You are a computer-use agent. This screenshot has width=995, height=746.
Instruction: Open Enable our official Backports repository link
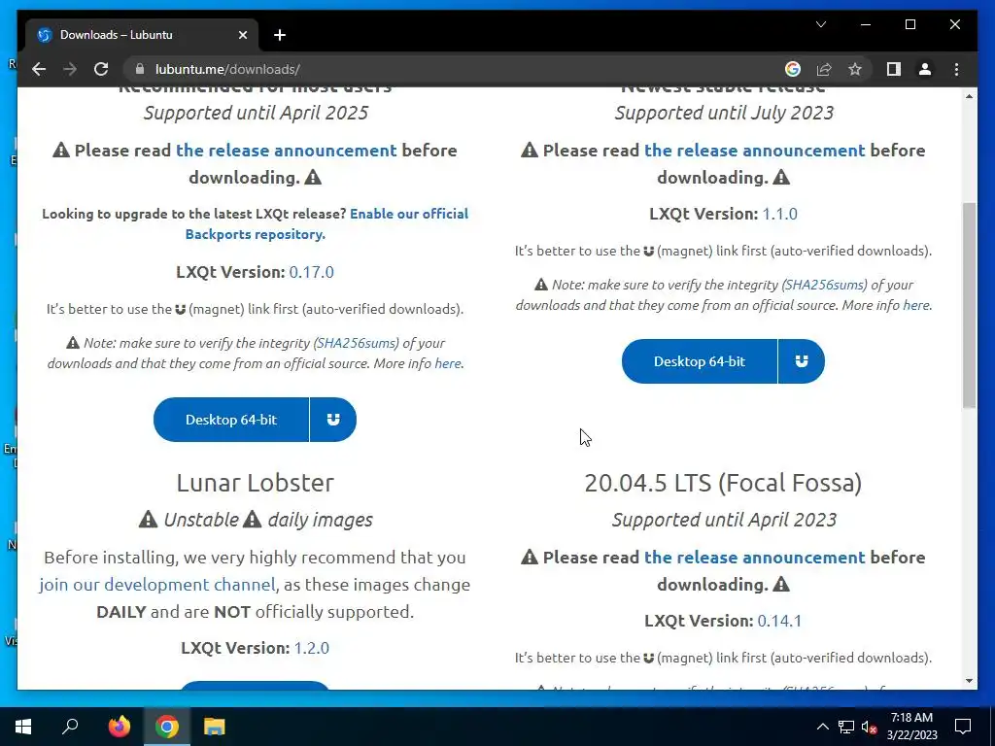(326, 224)
